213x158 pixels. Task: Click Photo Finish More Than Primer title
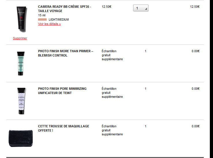[65, 53]
